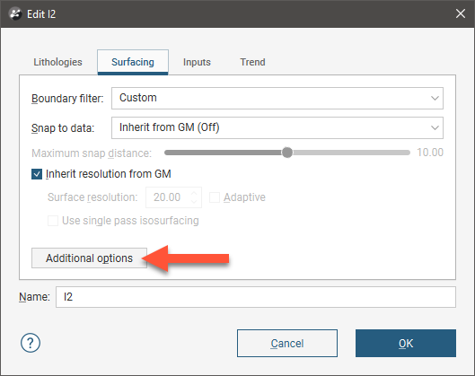Switch to the Lithologies tab

pos(57,62)
